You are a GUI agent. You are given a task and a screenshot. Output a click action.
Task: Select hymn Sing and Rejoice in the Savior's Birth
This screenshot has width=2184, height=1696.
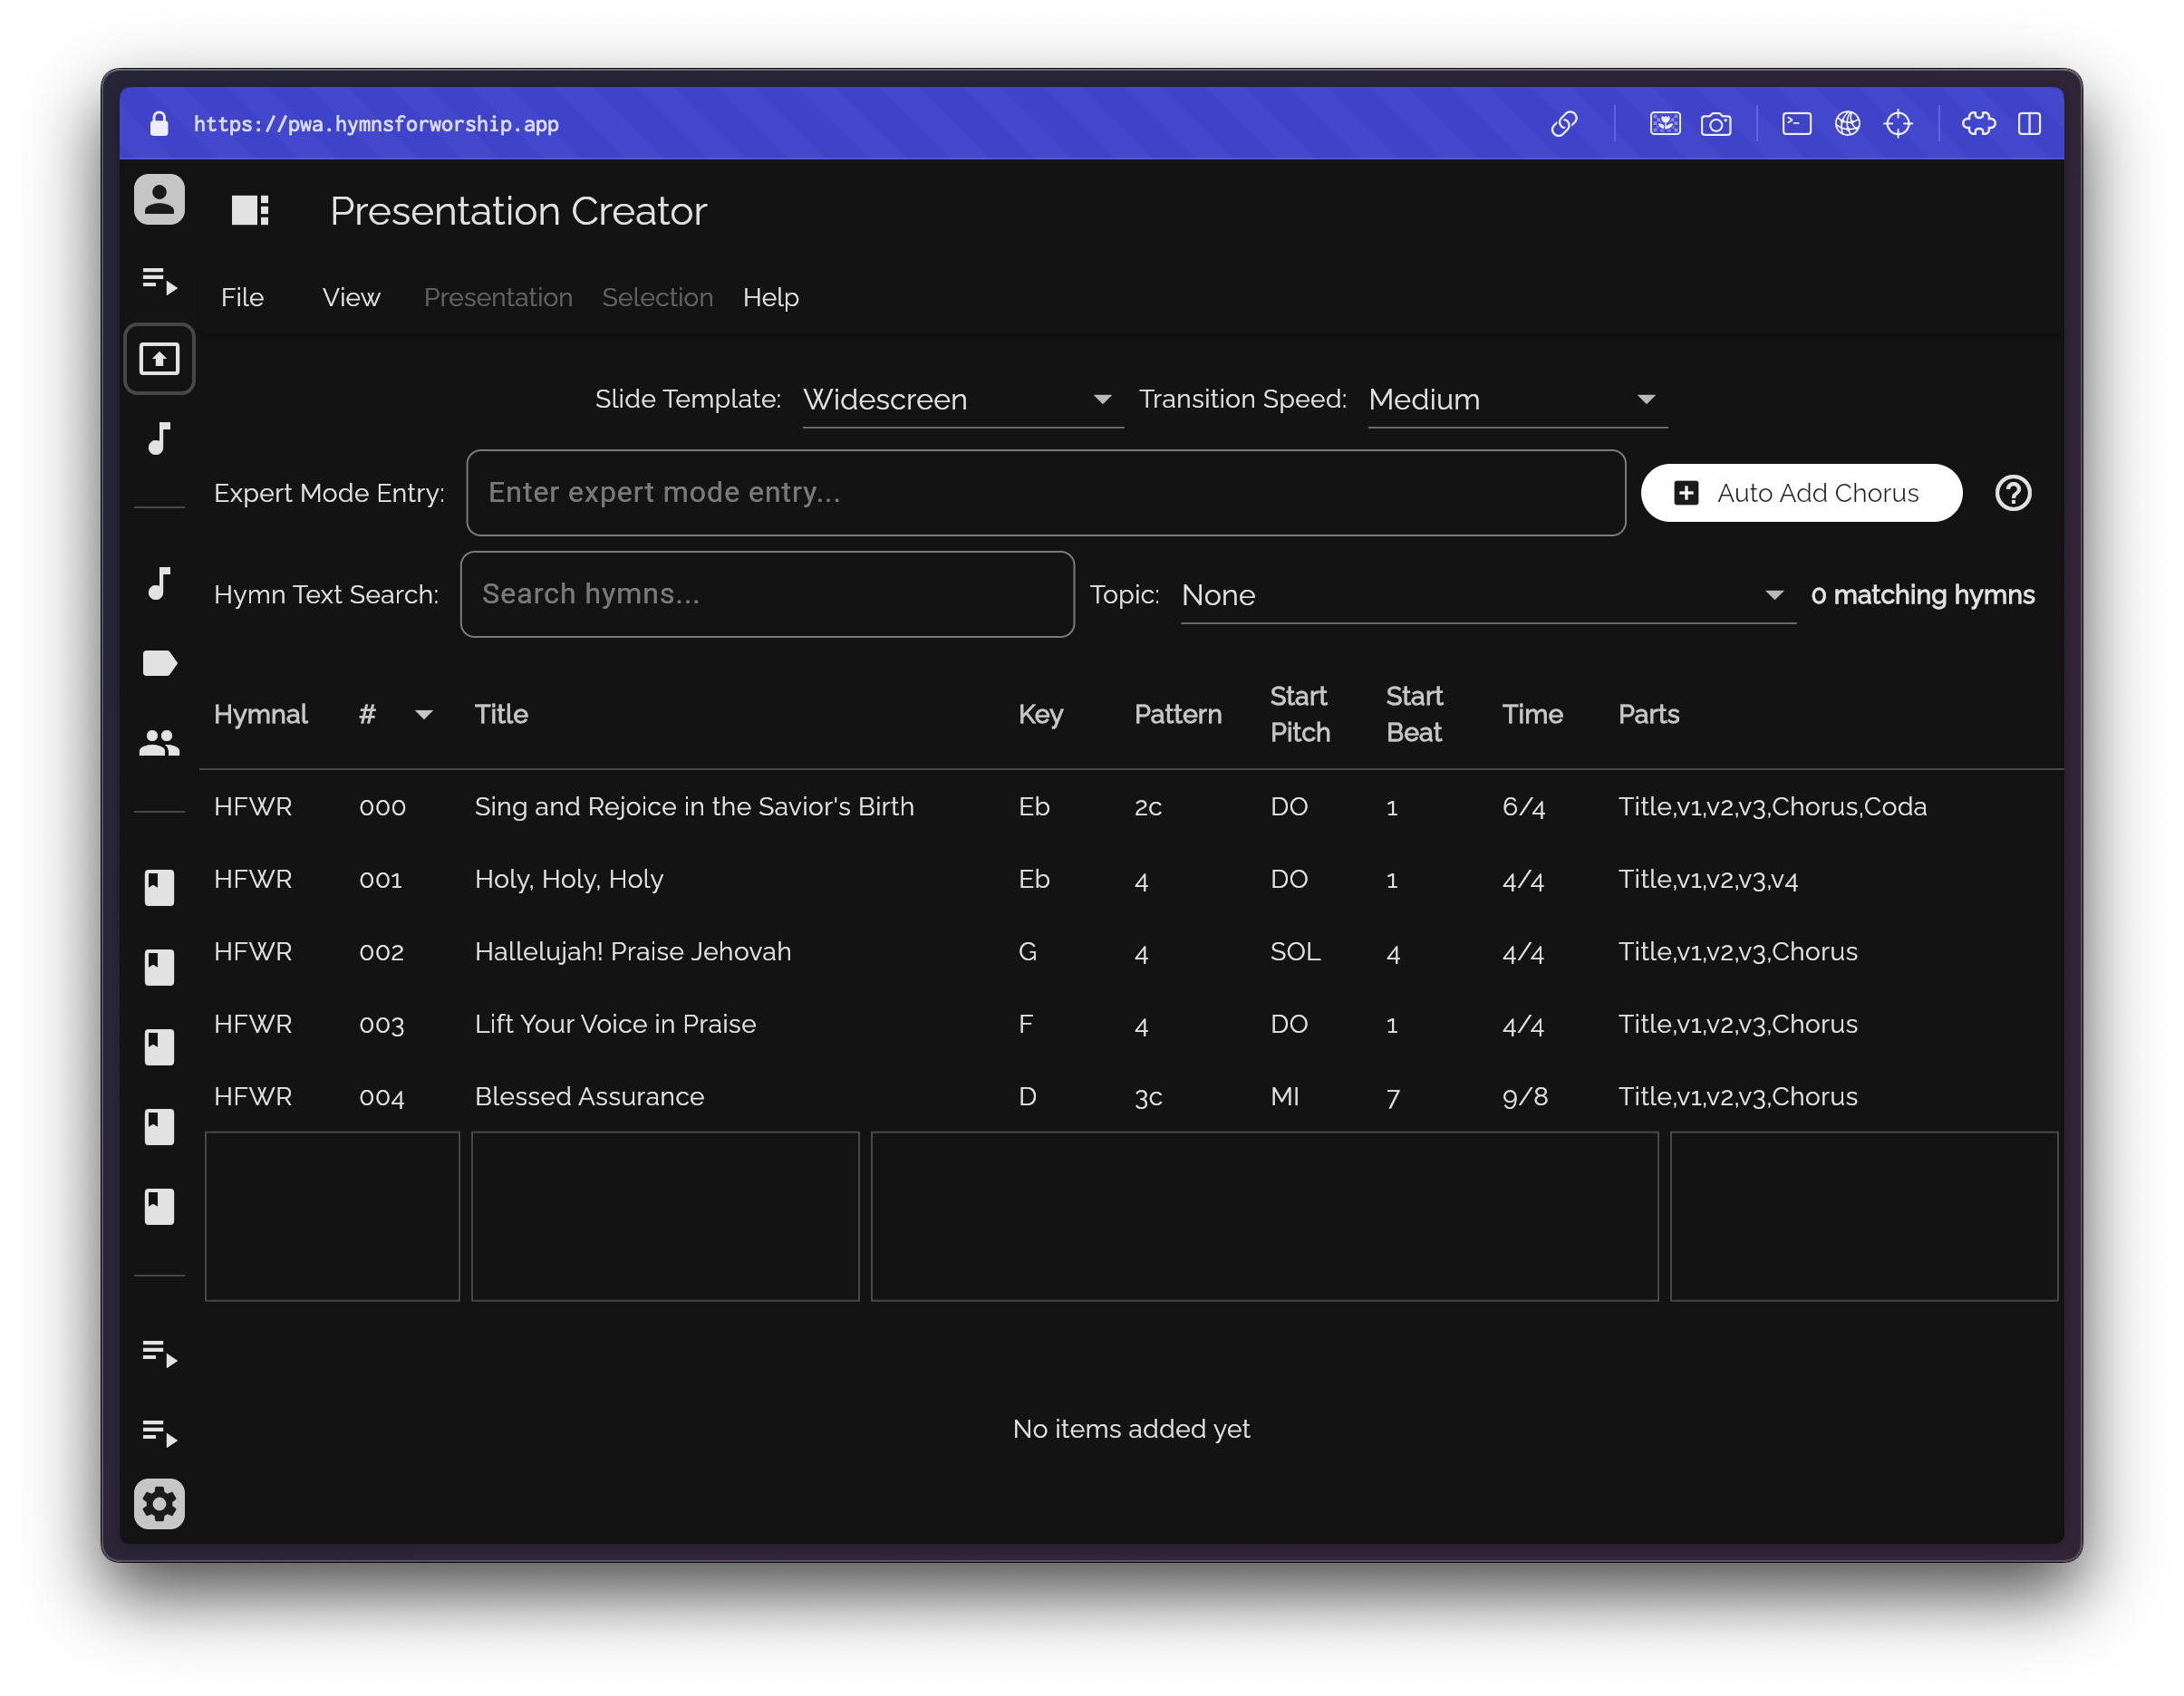click(x=694, y=807)
